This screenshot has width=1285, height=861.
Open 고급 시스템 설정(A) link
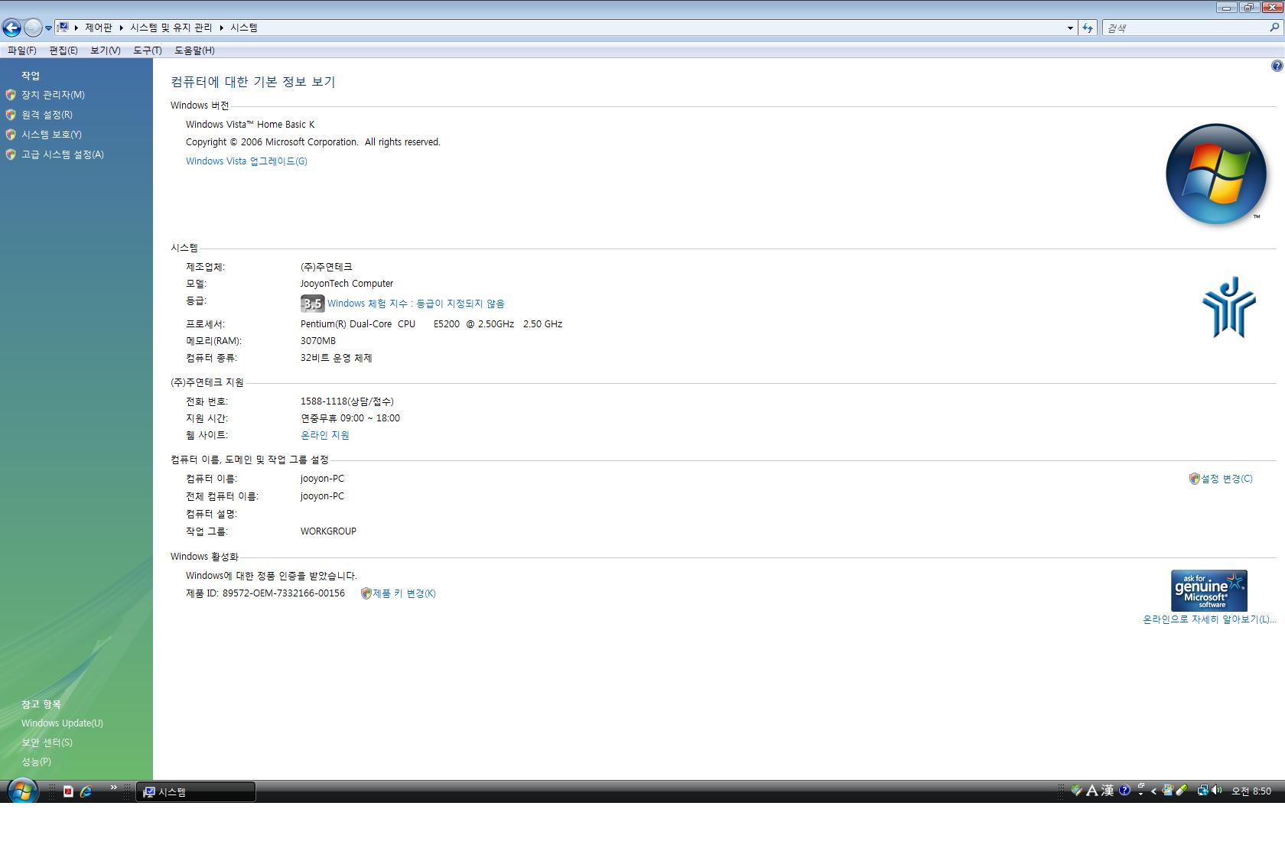pyautogui.click(x=63, y=154)
